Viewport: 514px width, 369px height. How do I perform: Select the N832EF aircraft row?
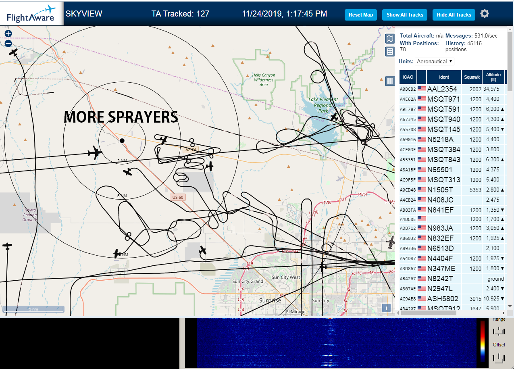pyautogui.click(x=452, y=238)
